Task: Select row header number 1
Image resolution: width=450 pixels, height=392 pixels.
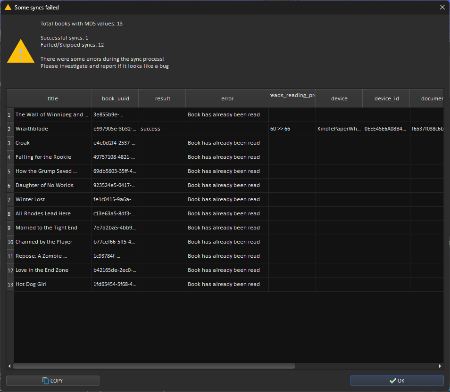Action: point(10,114)
